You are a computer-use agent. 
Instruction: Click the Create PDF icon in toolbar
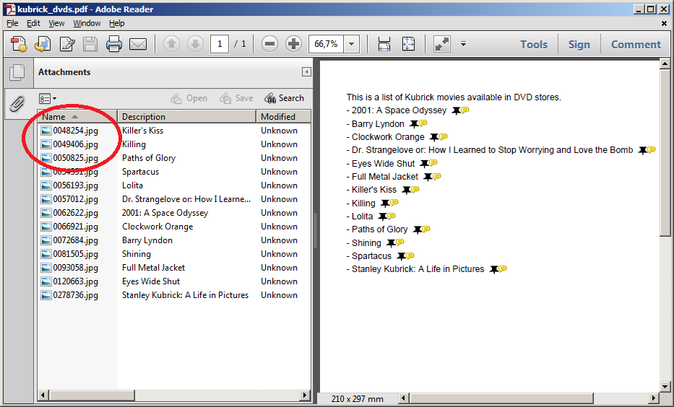pos(19,45)
